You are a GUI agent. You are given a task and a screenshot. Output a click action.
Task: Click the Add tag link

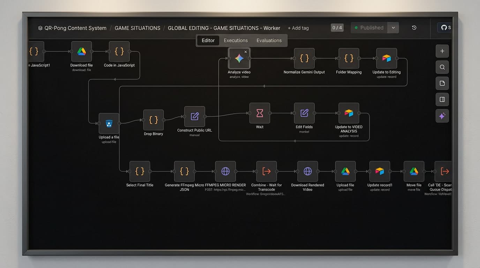[x=298, y=28]
